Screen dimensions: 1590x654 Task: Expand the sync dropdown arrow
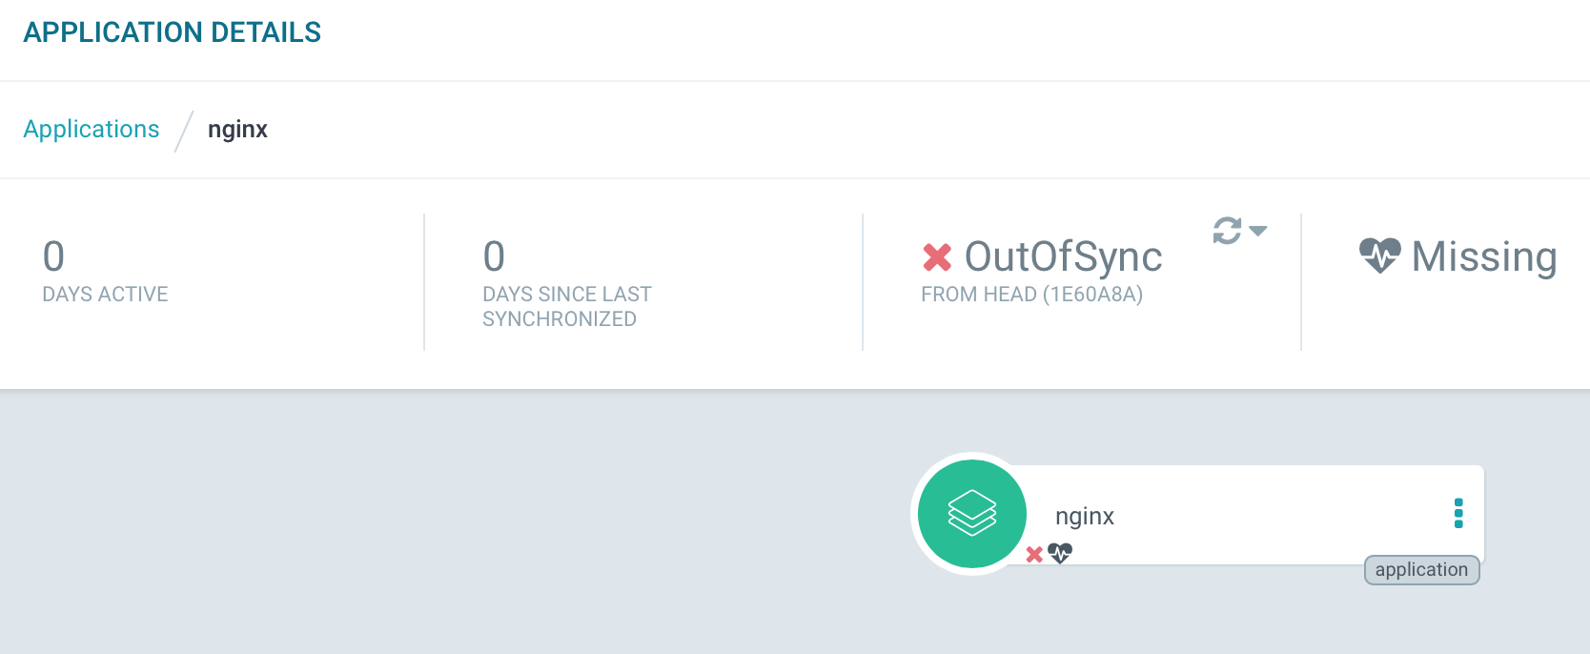[x=1258, y=231]
